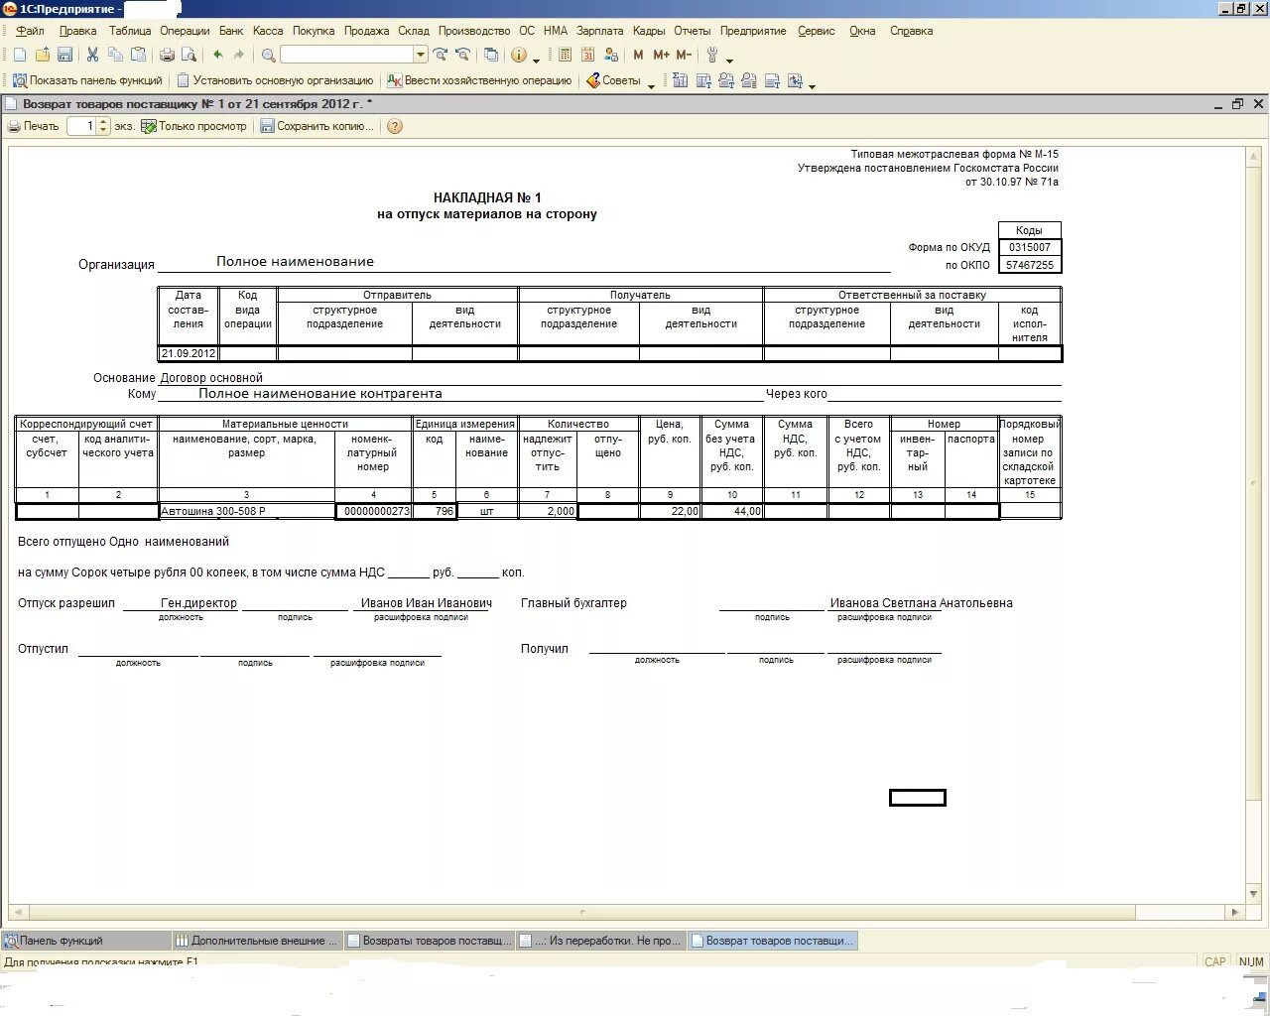This screenshot has width=1270, height=1016.
Task: Open the Calendar icon
Action: tap(587, 56)
